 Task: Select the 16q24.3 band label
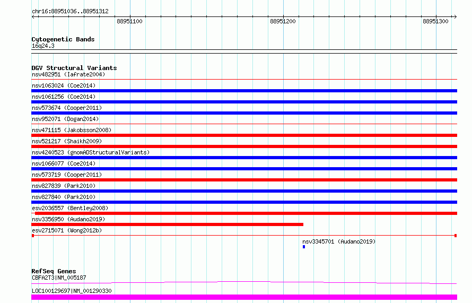[43, 46]
